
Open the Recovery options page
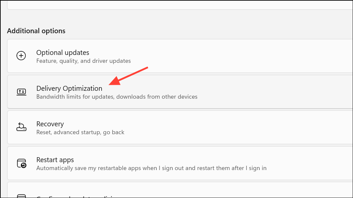[132, 127]
